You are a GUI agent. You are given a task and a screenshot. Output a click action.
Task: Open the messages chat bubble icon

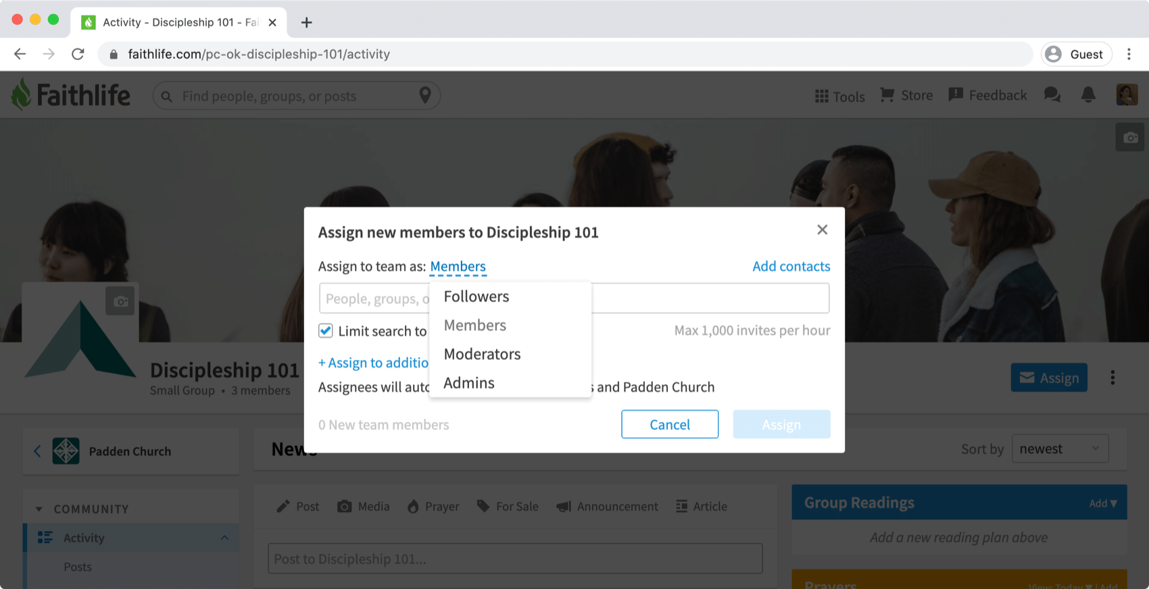[x=1052, y=95]
